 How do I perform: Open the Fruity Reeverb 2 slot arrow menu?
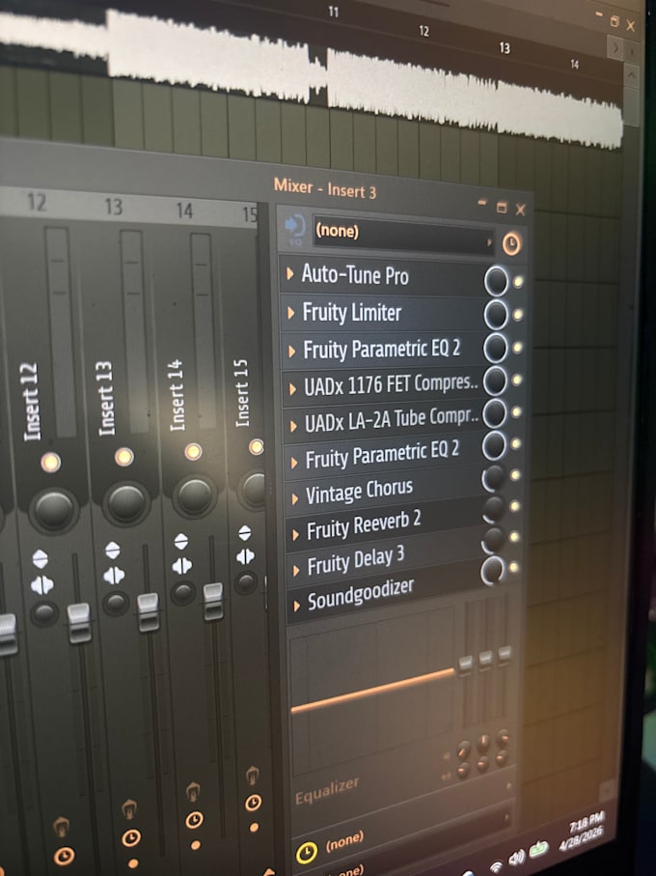(x=295, y=535)
